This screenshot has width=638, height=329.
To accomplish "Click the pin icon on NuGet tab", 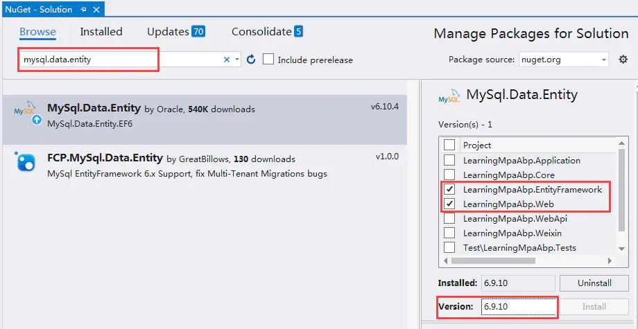I will point(83,9).
